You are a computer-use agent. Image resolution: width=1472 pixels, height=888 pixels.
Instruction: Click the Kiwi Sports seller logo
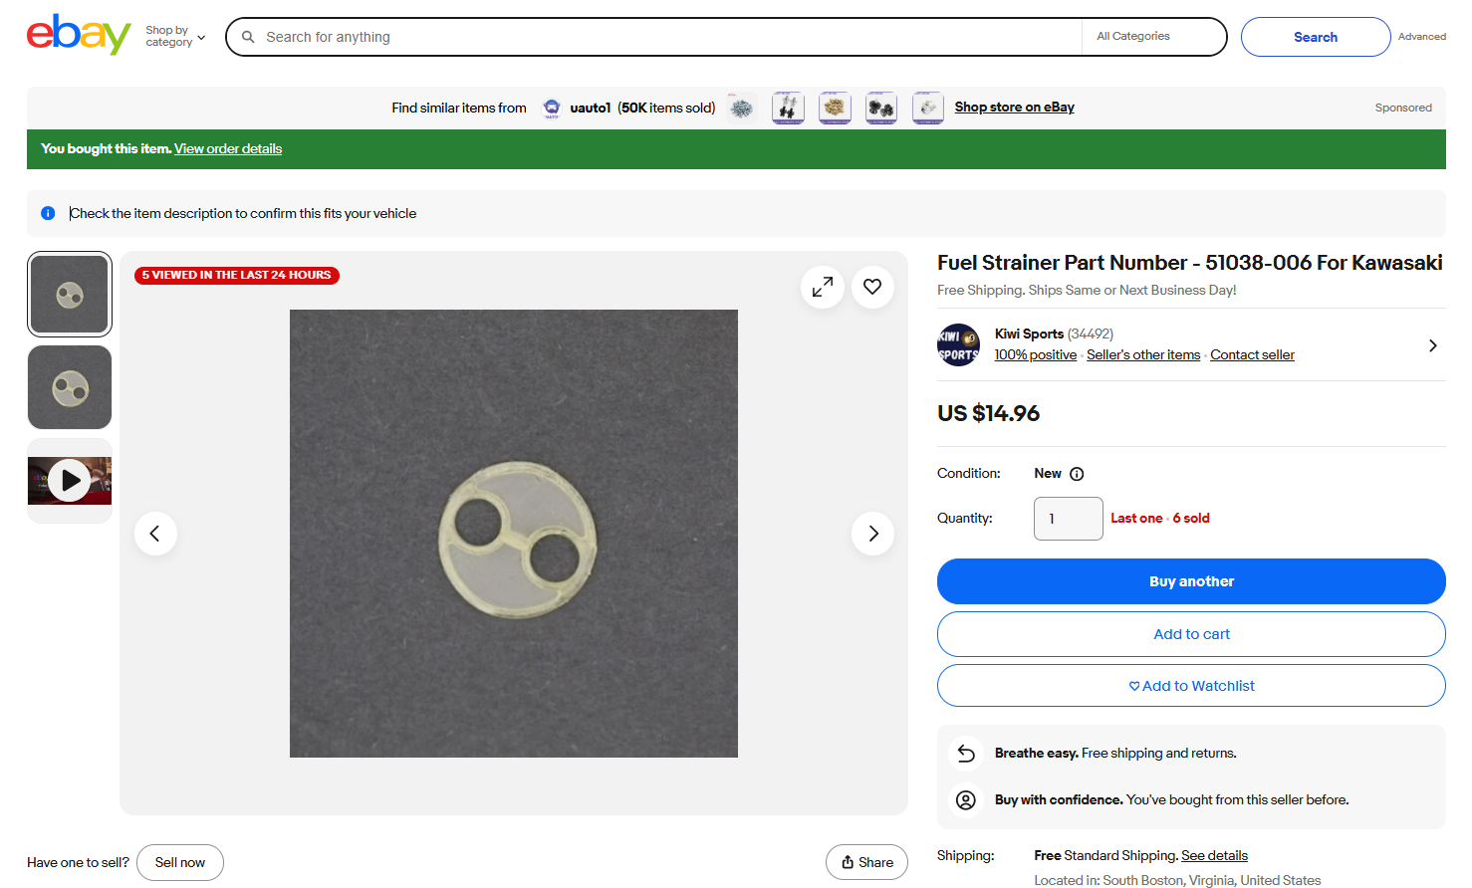pyautogui.click(x=958, y=345)
